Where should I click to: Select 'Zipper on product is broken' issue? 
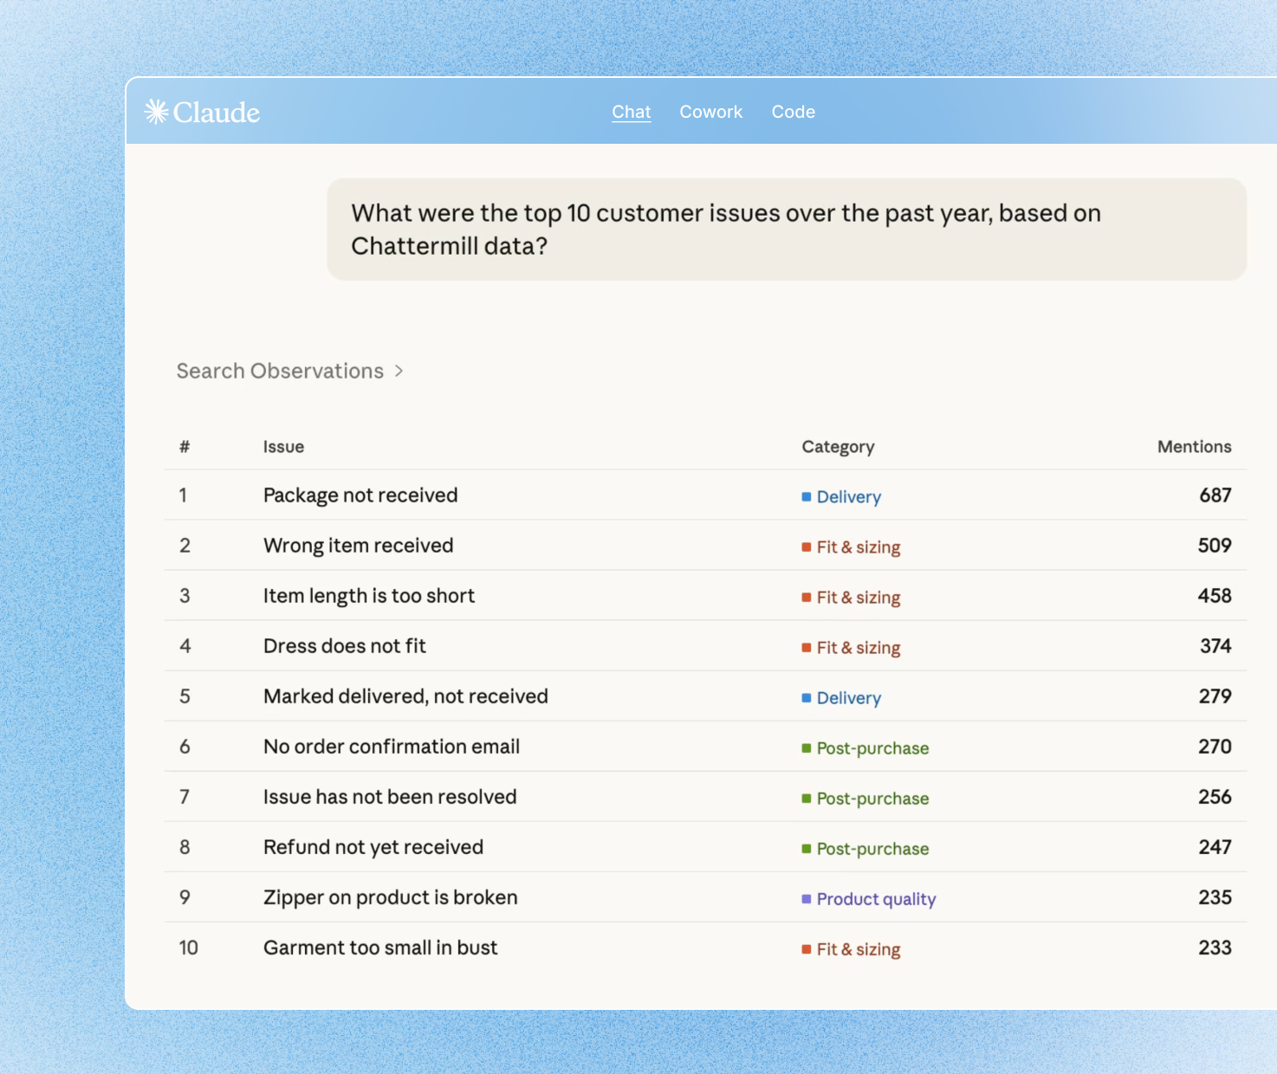click(391, 897)
